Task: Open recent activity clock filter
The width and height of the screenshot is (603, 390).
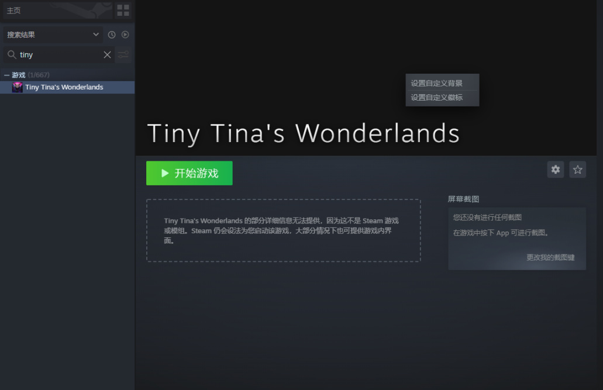Action: point(112,34)
